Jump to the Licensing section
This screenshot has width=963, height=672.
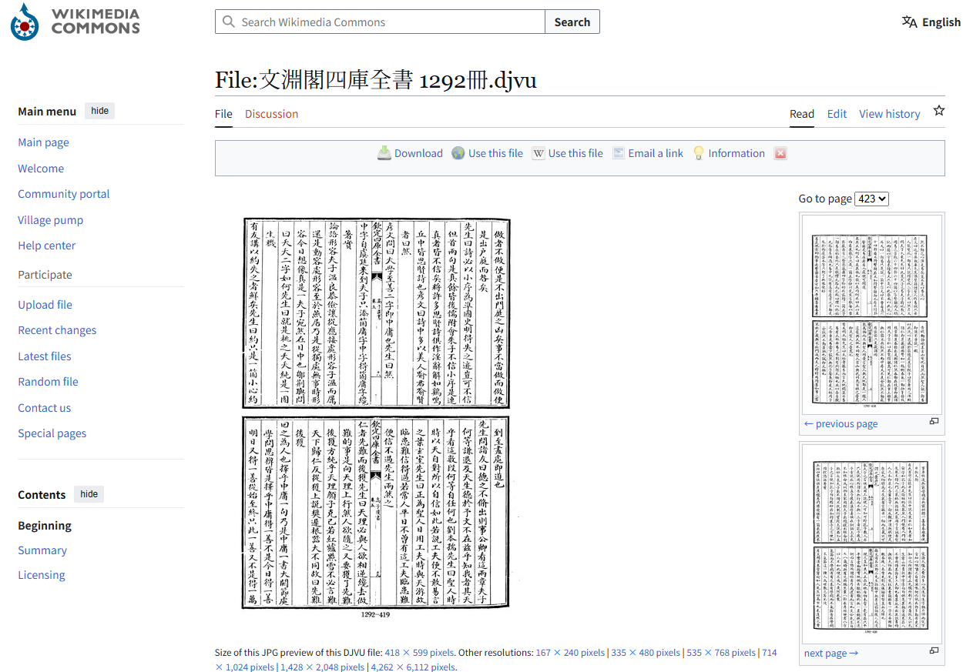click(42, 575)
